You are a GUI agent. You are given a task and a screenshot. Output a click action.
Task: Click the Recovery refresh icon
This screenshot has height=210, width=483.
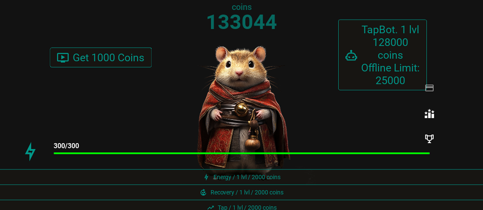pos(203,192)
